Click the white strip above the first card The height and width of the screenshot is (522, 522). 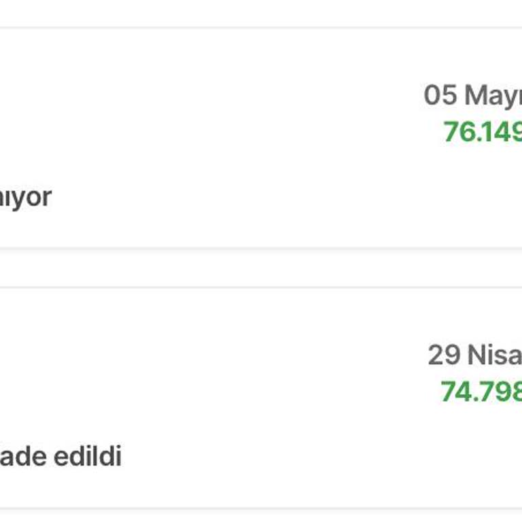tap(261, 12)
